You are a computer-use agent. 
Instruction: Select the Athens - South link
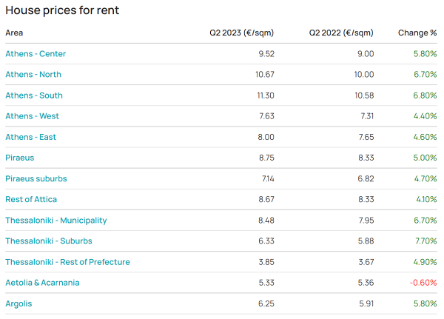point(34,95)
